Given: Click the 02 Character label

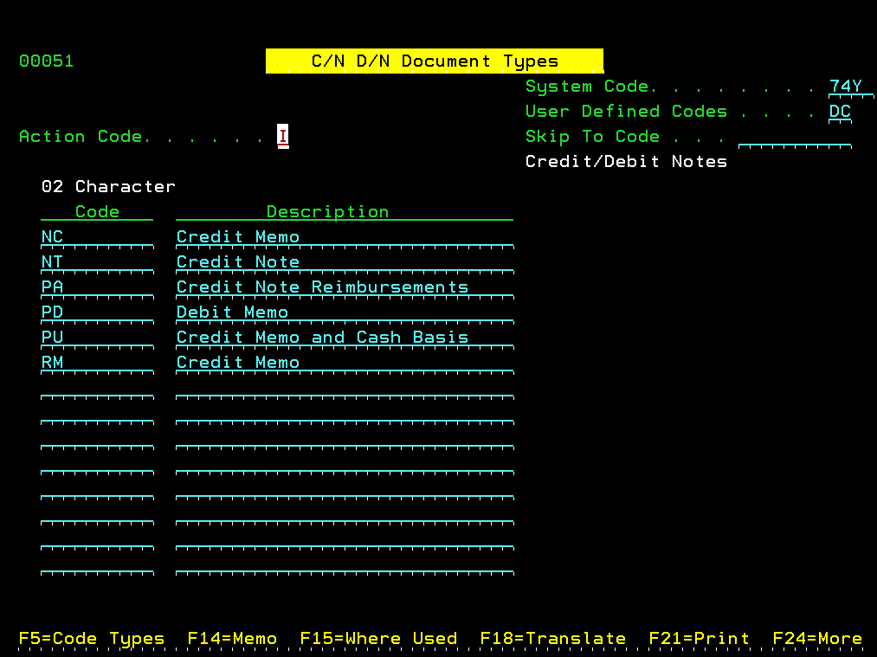Looking at the screenshot, I should (x=108, y=187).
